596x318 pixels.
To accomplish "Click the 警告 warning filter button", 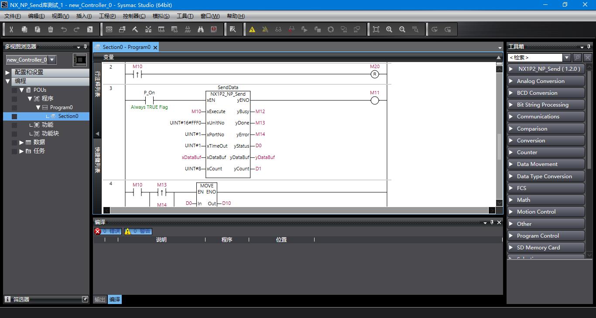I will click(138, 231).
